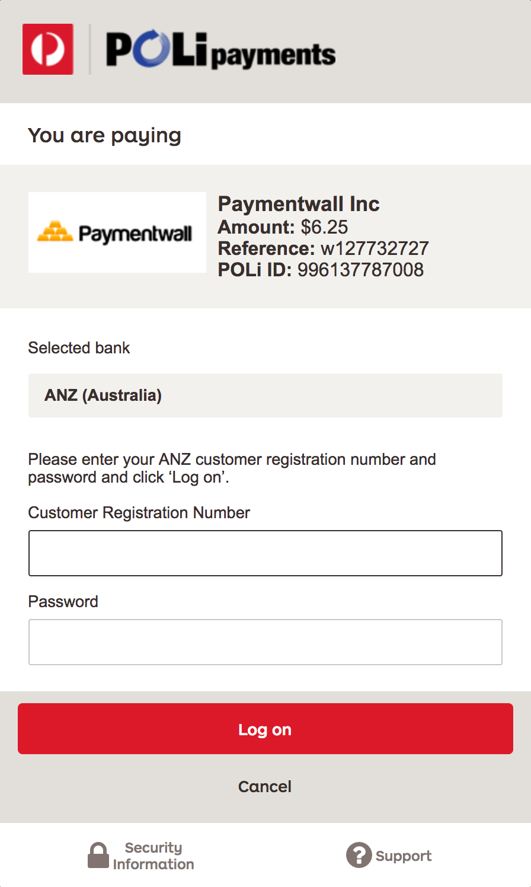Screen dimensions: 531x887
Task: Open the Support link text
Action: [x=404, y=856]
